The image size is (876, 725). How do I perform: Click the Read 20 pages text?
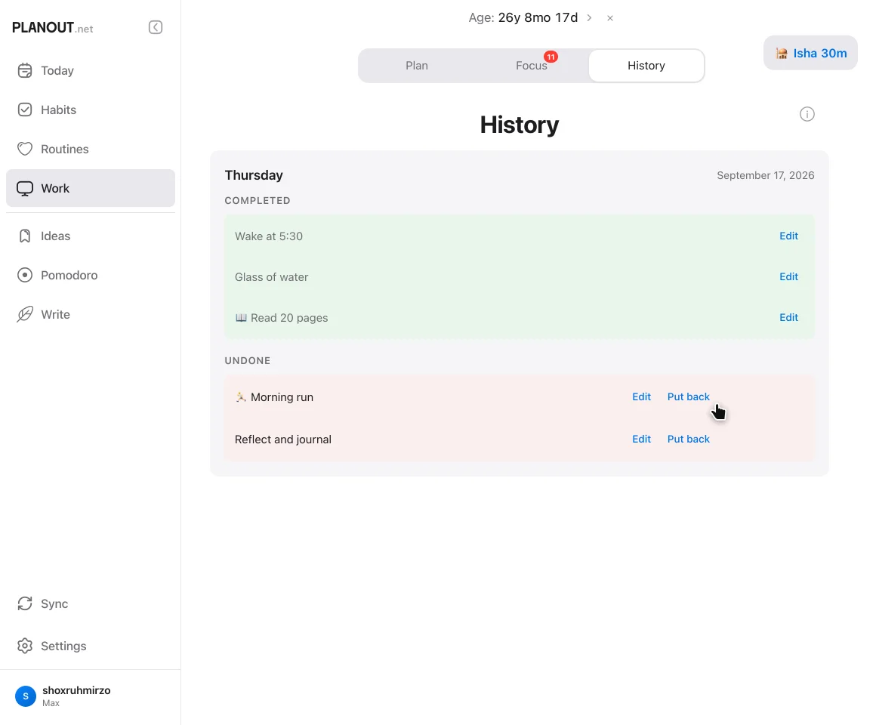pos(289,318)
